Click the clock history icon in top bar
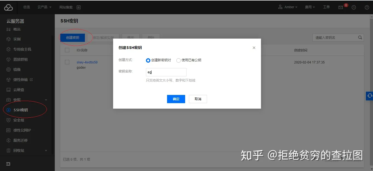The width and height of the screenshot is (373, 171). (354, 7)
